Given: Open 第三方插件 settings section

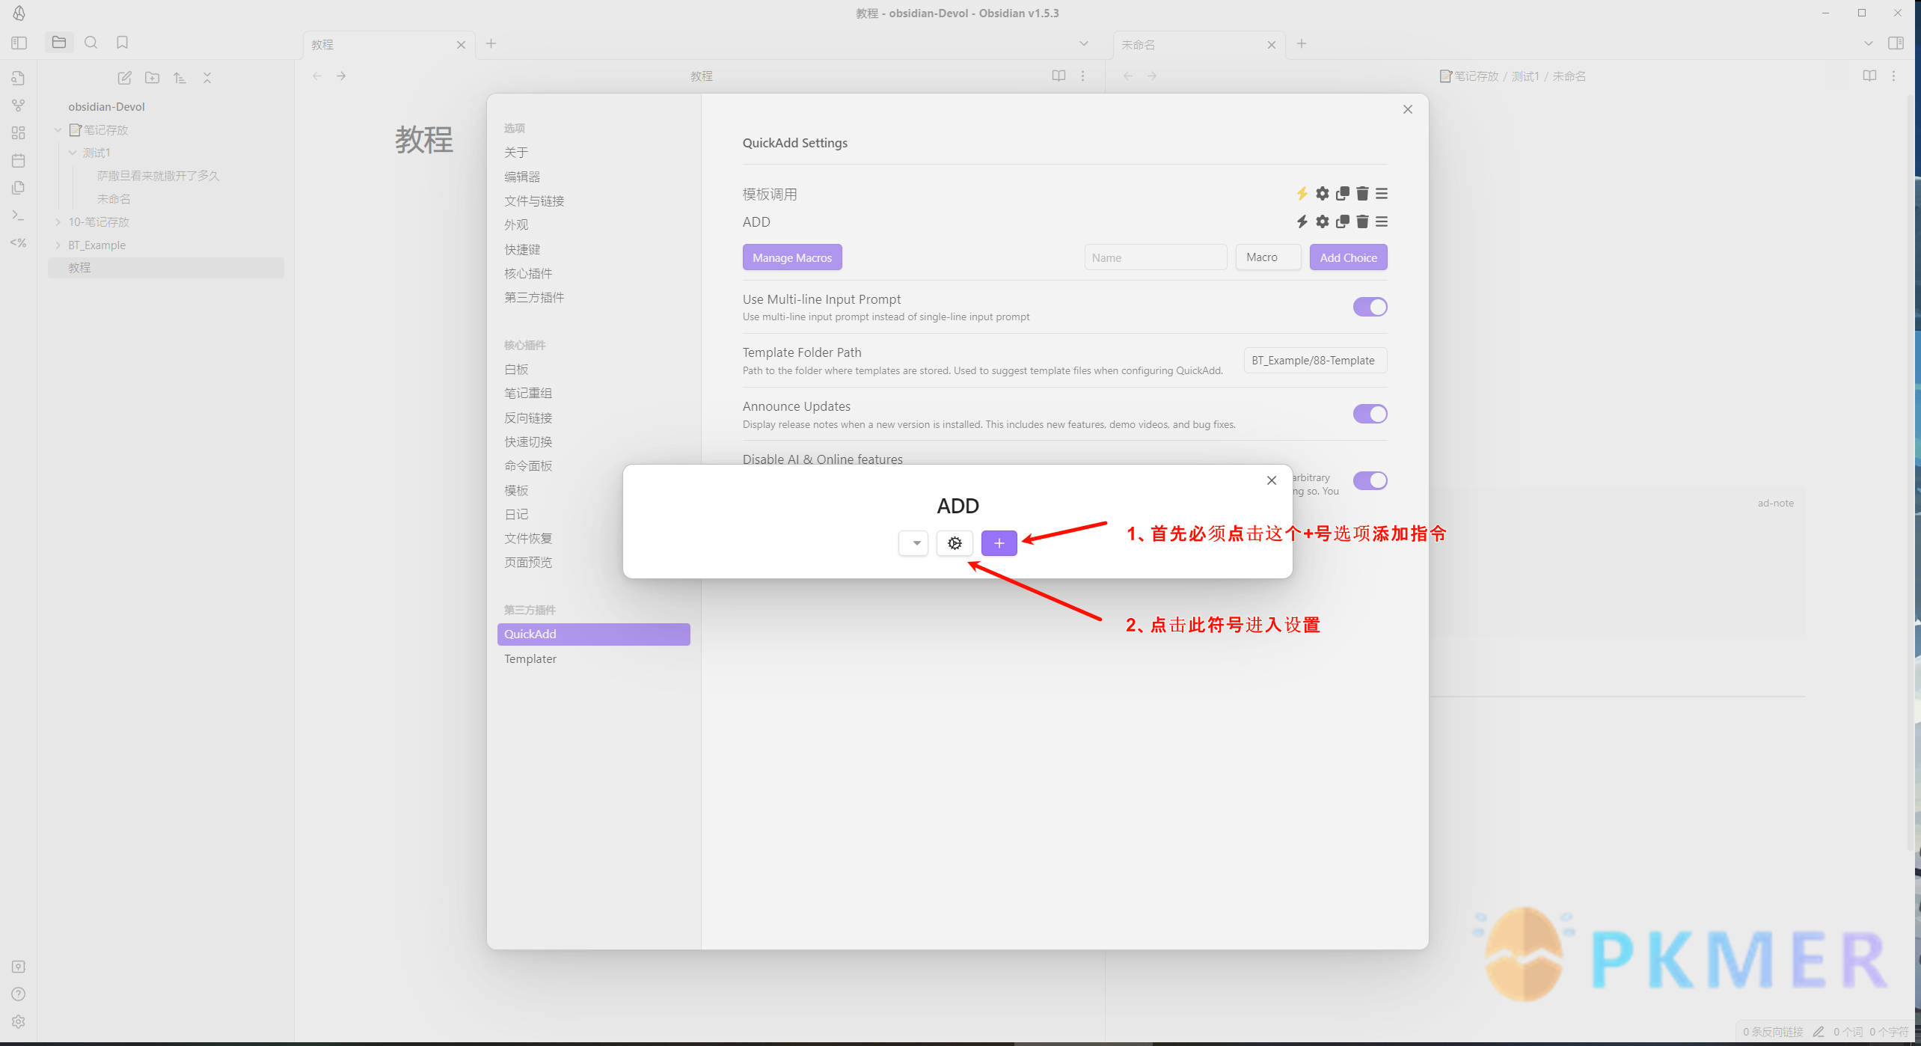Looking at the screenshot, I should tap(534, 297).
